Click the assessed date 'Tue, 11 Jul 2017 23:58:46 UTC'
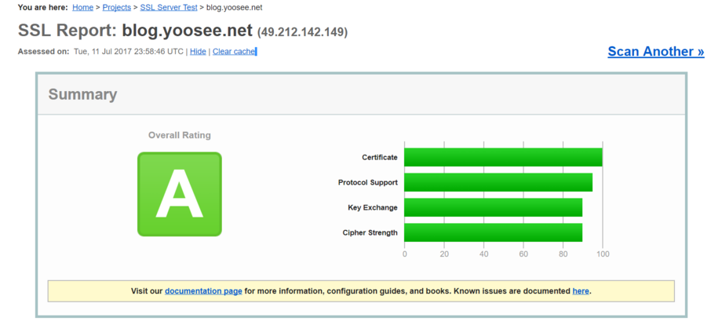The image size is (722, 325). tap(129, 52)
